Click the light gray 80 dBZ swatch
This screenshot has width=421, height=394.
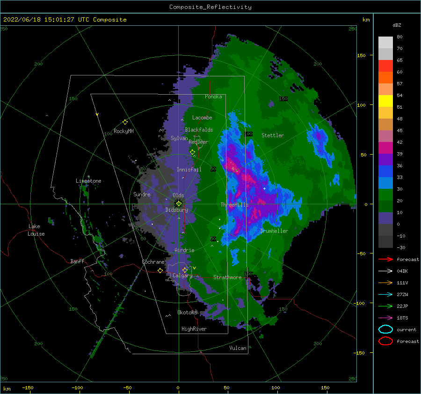click(x=385, y=43)
